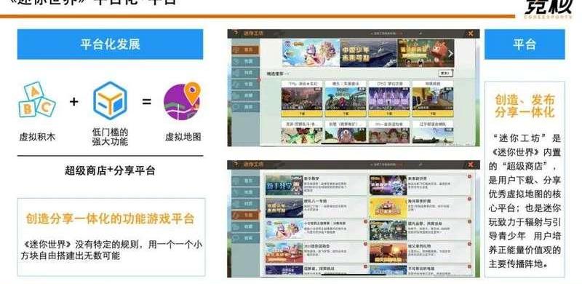Advance the banner carousel with right arrow

click(450, 53)
